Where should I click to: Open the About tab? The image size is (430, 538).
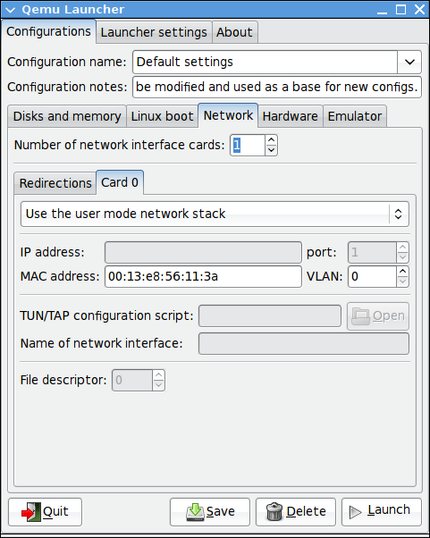[234, 32]
